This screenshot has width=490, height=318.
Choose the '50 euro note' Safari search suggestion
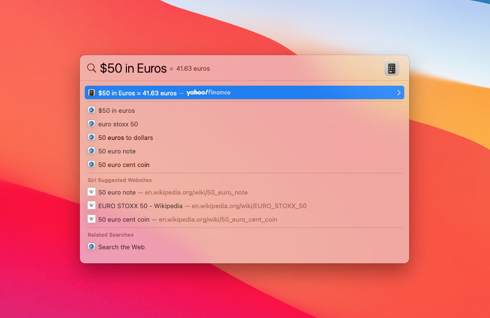(117, 151)
